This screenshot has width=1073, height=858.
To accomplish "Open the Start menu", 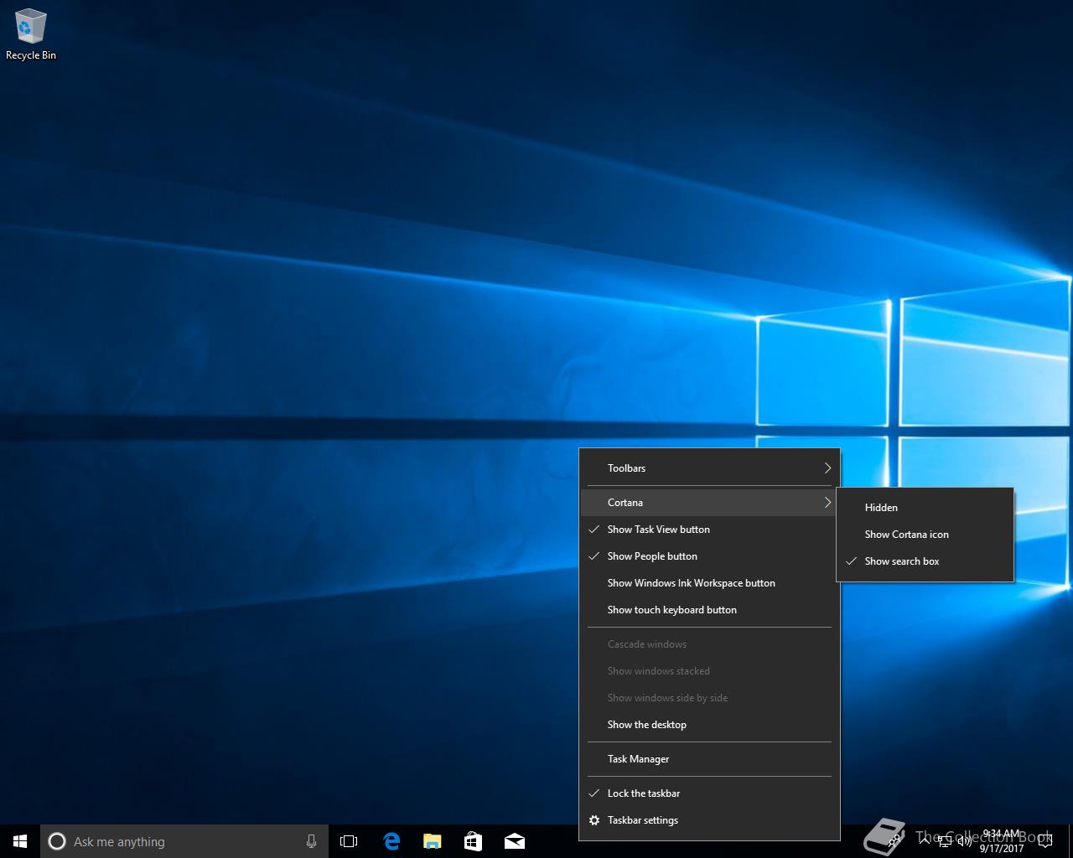I will click(x=20, y=841).
